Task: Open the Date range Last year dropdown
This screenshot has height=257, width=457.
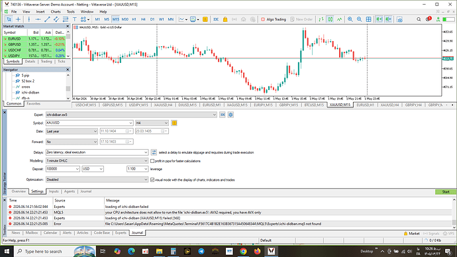Action: click(x=72, y=131)
